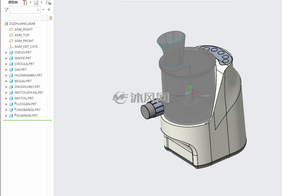The width and height of the screenshot is (282, 196).
Task: Click the ZUZHUANG.ASM assembly icon
Action: pyautogui.click(x=6, y=24)
